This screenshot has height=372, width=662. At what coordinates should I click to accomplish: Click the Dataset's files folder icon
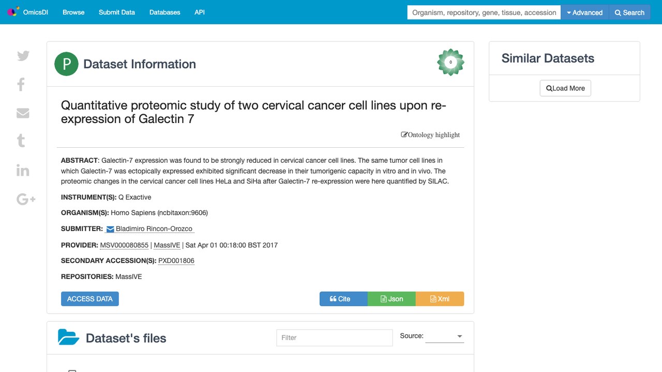(x=68, y=337)
